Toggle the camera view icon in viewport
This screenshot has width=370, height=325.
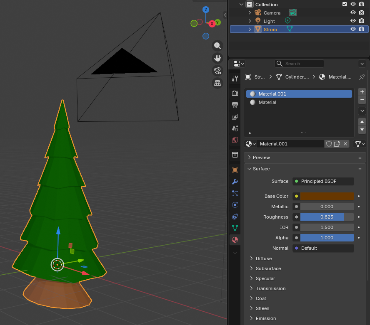217,71
